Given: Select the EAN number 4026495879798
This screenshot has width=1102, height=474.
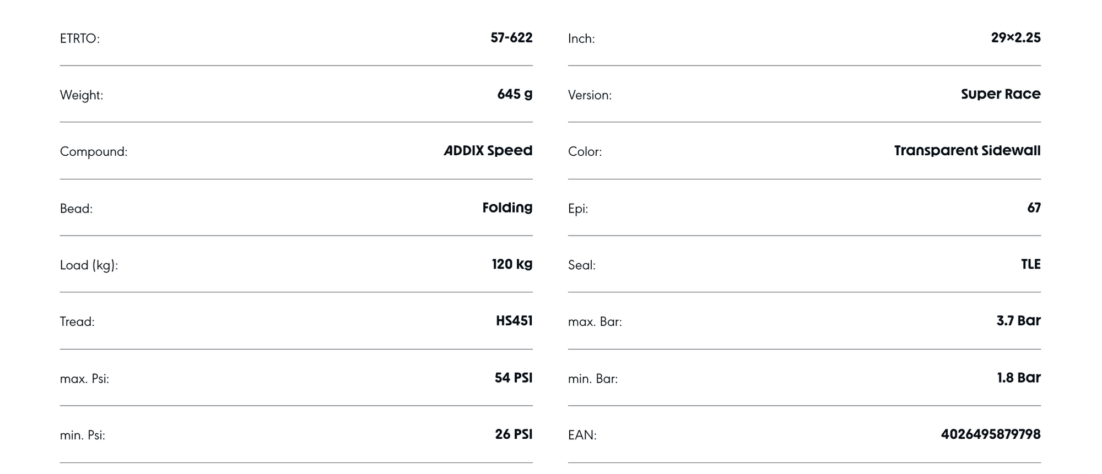Looking at the screenshot, I should point(991,434).
